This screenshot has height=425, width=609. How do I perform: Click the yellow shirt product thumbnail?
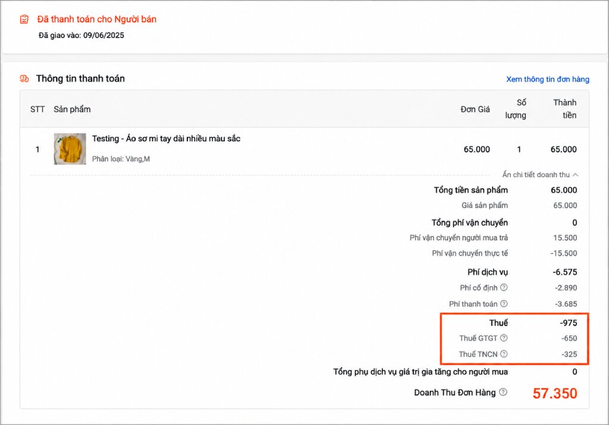[x=70, y=149]
